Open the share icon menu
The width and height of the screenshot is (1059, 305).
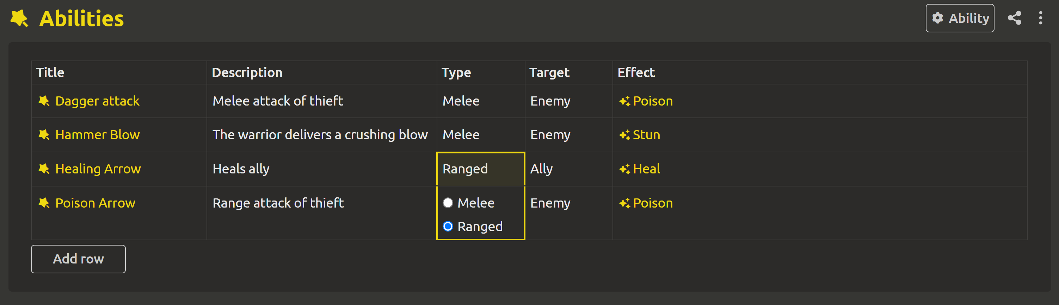[1014, 18]
